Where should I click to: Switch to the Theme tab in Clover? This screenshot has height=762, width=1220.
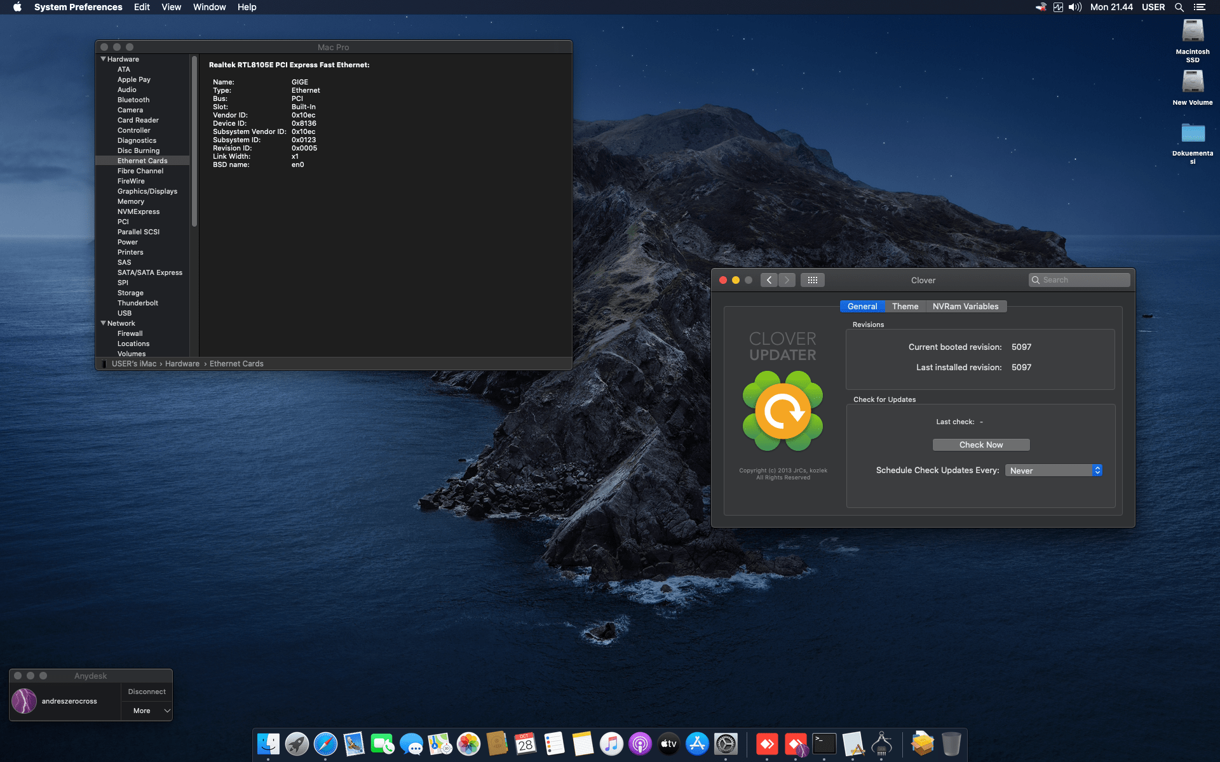coord(905,306)
